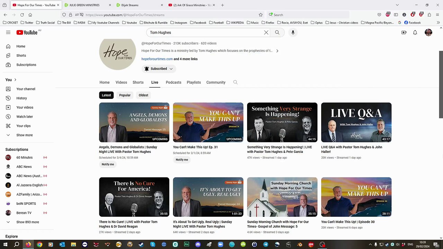Switch to the Elijah Streams browser tab
The image size is (443, 249).
pos(139,5)
